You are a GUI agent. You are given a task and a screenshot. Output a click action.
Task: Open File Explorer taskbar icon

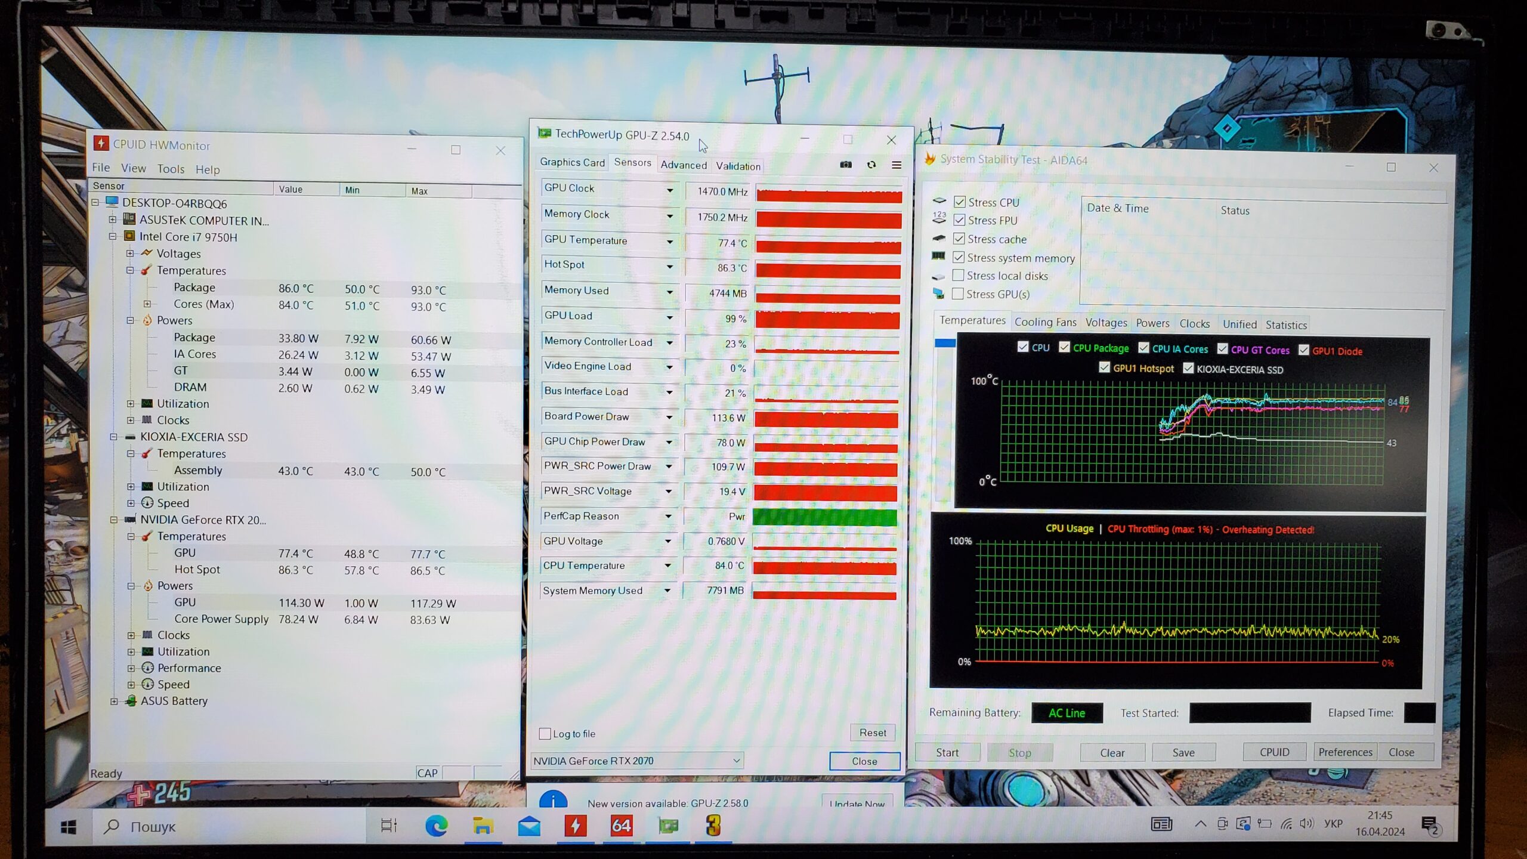click(x=483, y=826)
